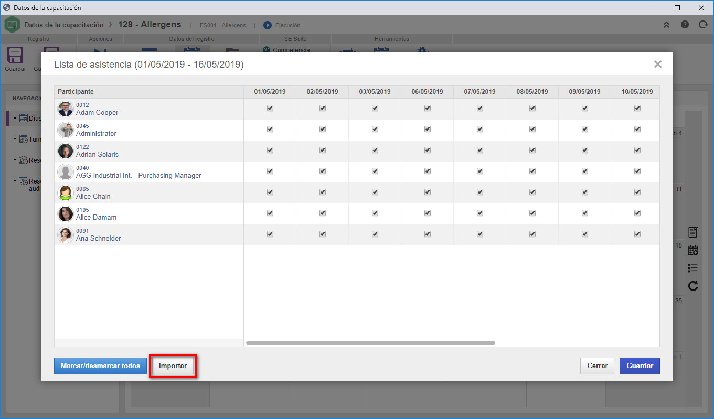Click Alice Chain's green avatar
This screenshot has height=419, width=714.
pos(65,193)
